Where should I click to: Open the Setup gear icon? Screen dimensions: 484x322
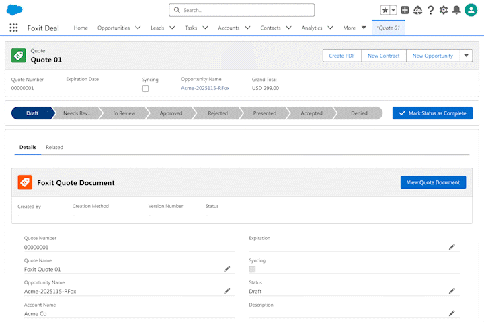(444, 10)
